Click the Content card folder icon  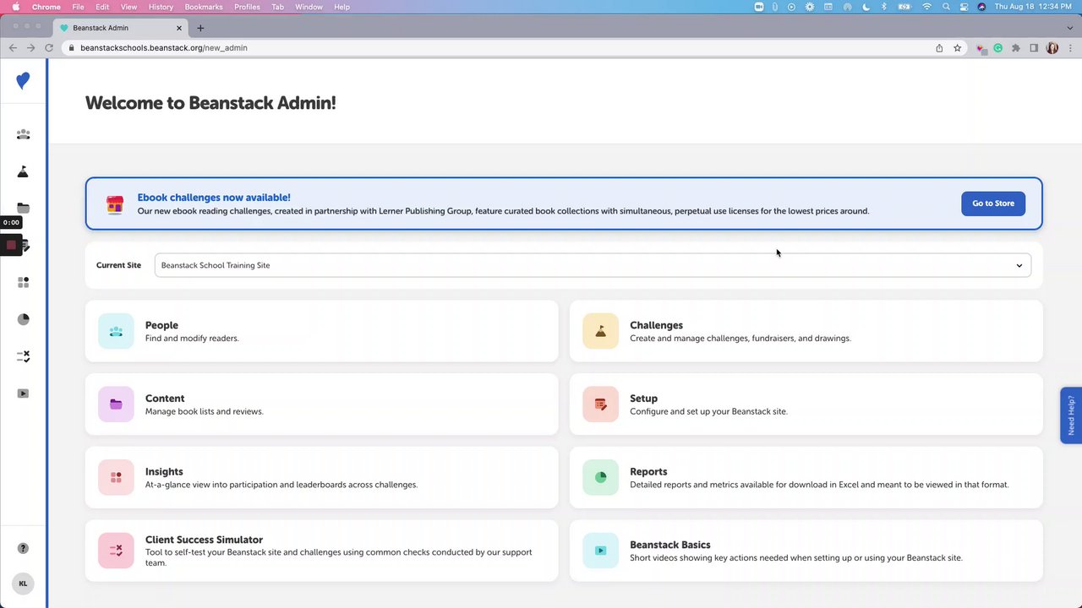click(x=116, y=404)
